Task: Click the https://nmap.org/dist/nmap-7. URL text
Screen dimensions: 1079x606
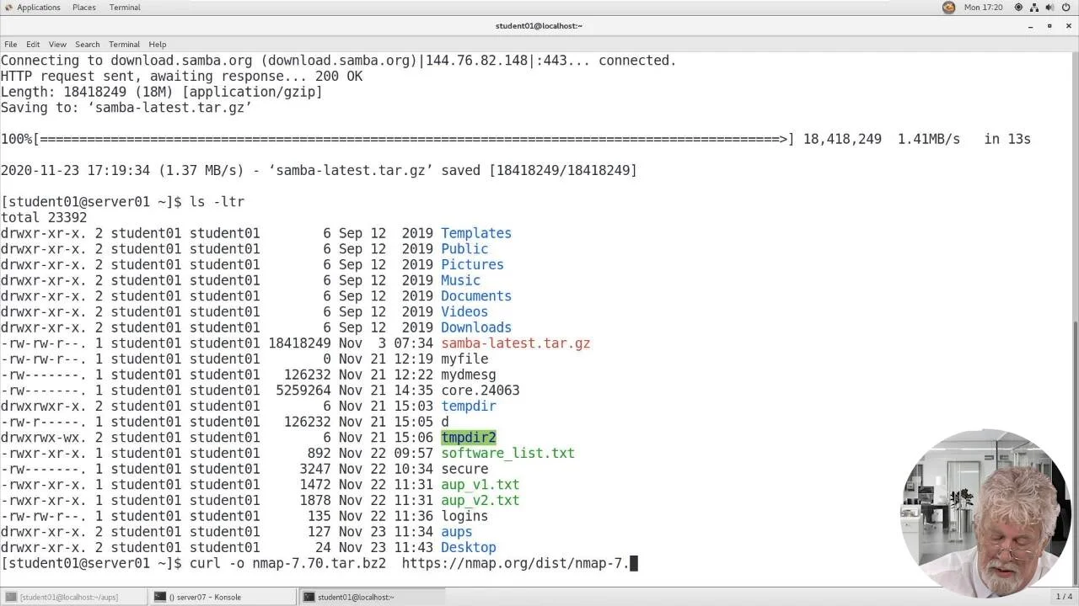Action: coord(516,563)
